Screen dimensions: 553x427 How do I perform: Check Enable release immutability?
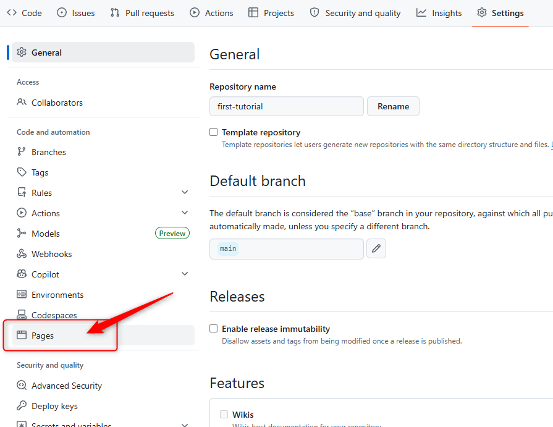click(x=214, y=329)
